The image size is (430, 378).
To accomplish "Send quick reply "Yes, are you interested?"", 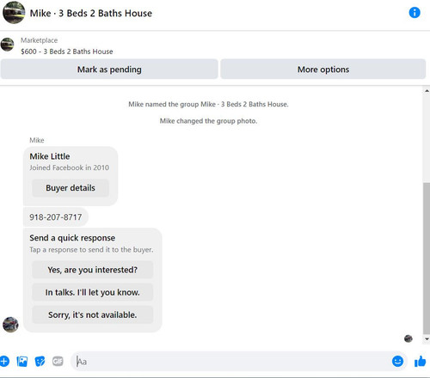I will (x=92, y=270).
